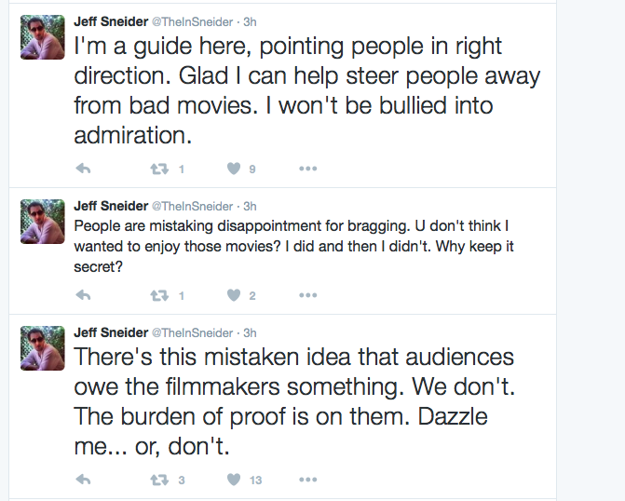
Task: Reply to the "I'm a guide here" tweet
Action: (83, 169)
